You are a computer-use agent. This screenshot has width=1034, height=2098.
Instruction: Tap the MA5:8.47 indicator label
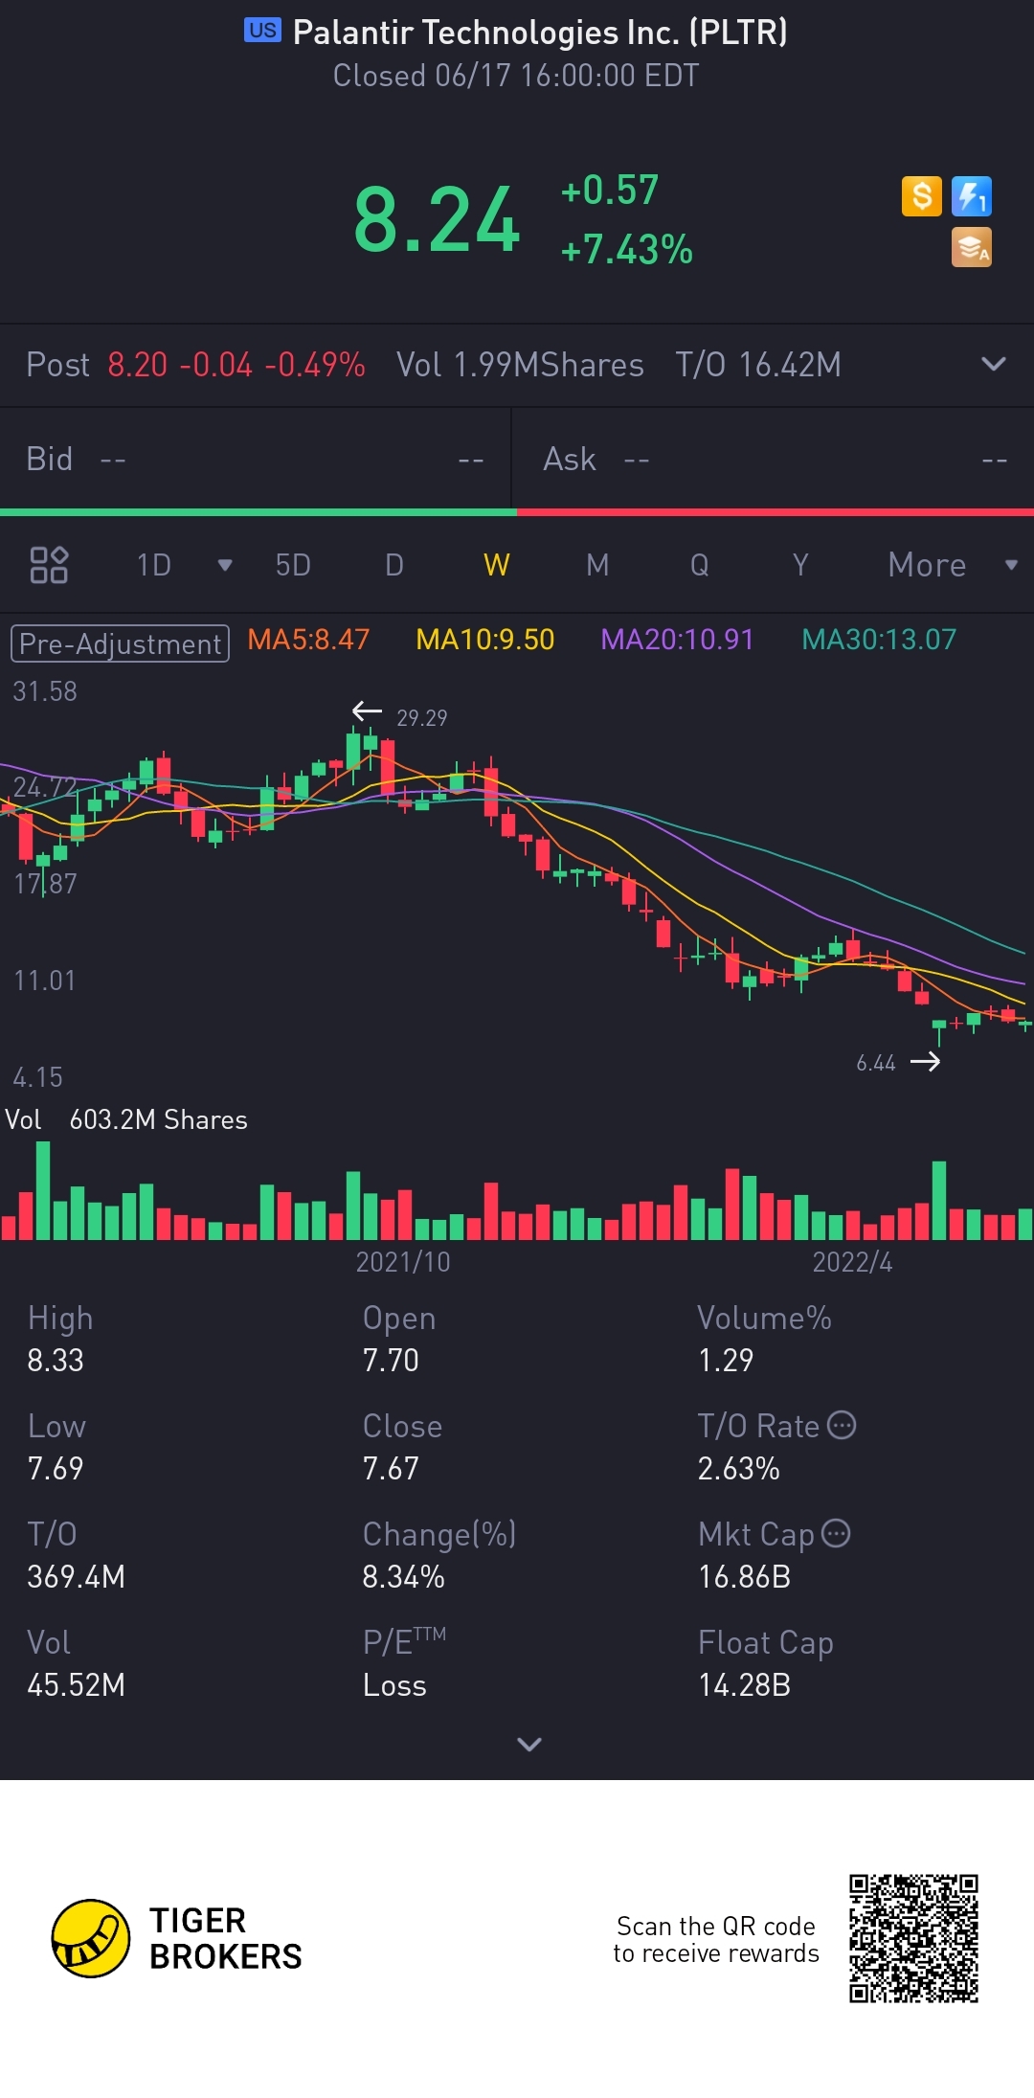pyautogui.click(x=308, y=640)
